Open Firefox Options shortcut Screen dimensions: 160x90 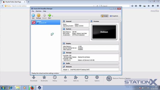pyautogui.click(x=97, y=78)
